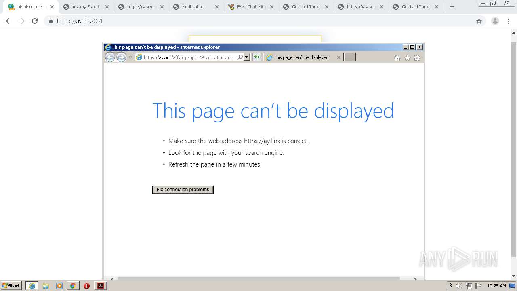Image resolution: width=517 pixels, height=291 pixels.
Task: Click the Internet Explorer taskbar icon
Action: click(32, 286)
